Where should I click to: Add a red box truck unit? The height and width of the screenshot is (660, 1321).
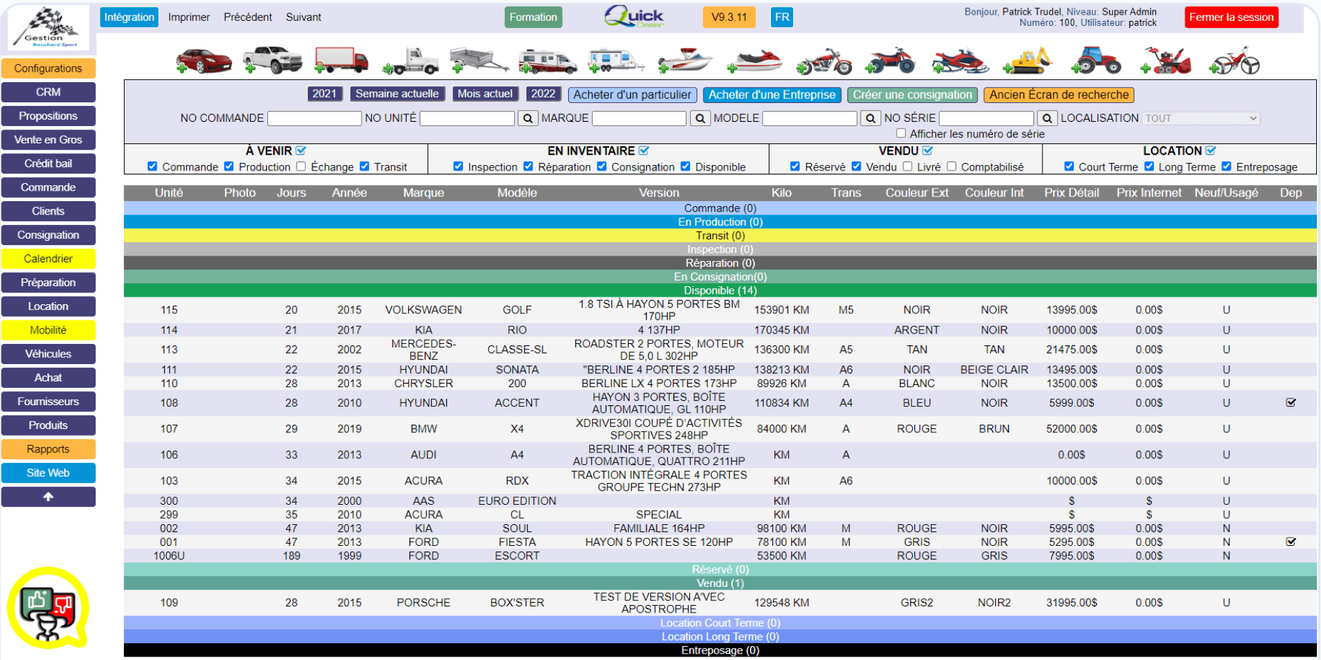[341, 61]
